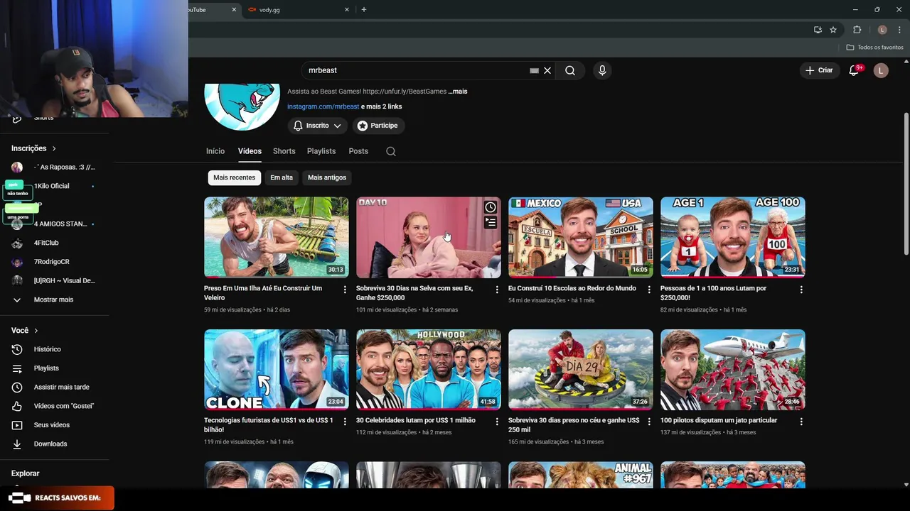Open the CLONE technology video thumbnail
This screenshot has height=511, width=910.
point(277,369)
